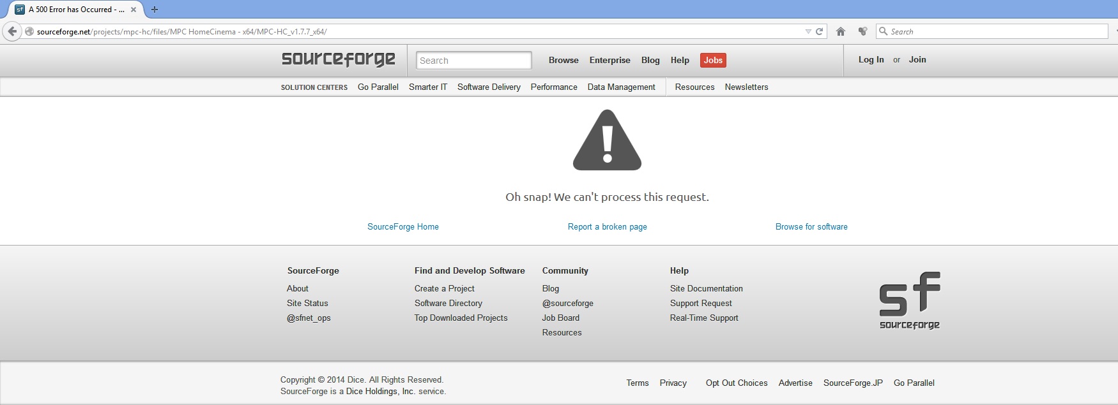Open the Browse menu item
Image resolution: width=1118 pixels, height=405 pixels.
point(563,60)
